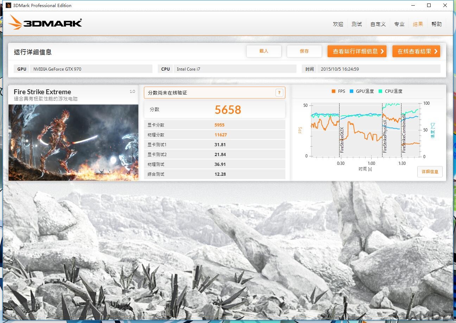Click the orange FPS legend swatch
The width and height of the screenshot is (456, 323).
tap(333, 91)
